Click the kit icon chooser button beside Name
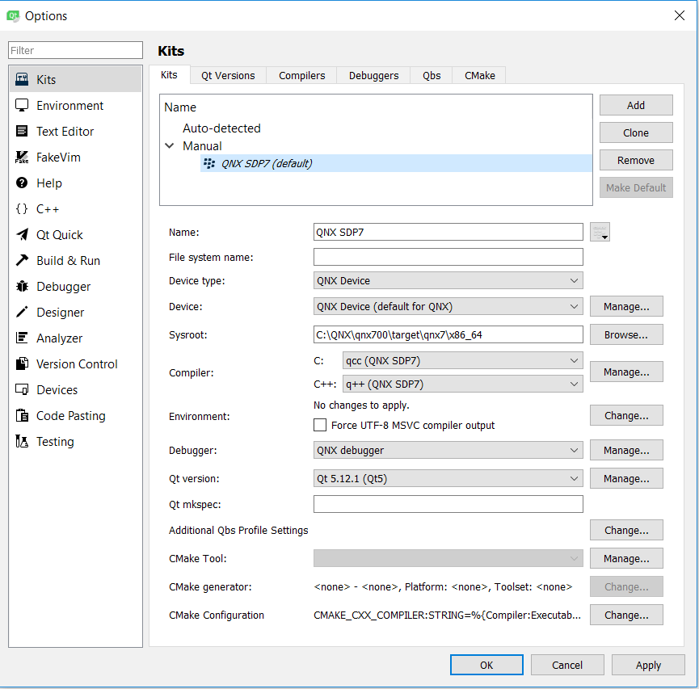Viewport: 699px width, 689px height. click(600, 232)
